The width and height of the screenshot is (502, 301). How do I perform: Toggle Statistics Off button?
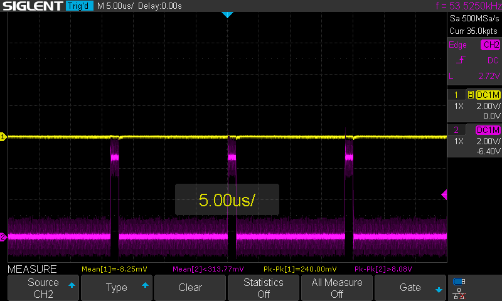[264, 288]
